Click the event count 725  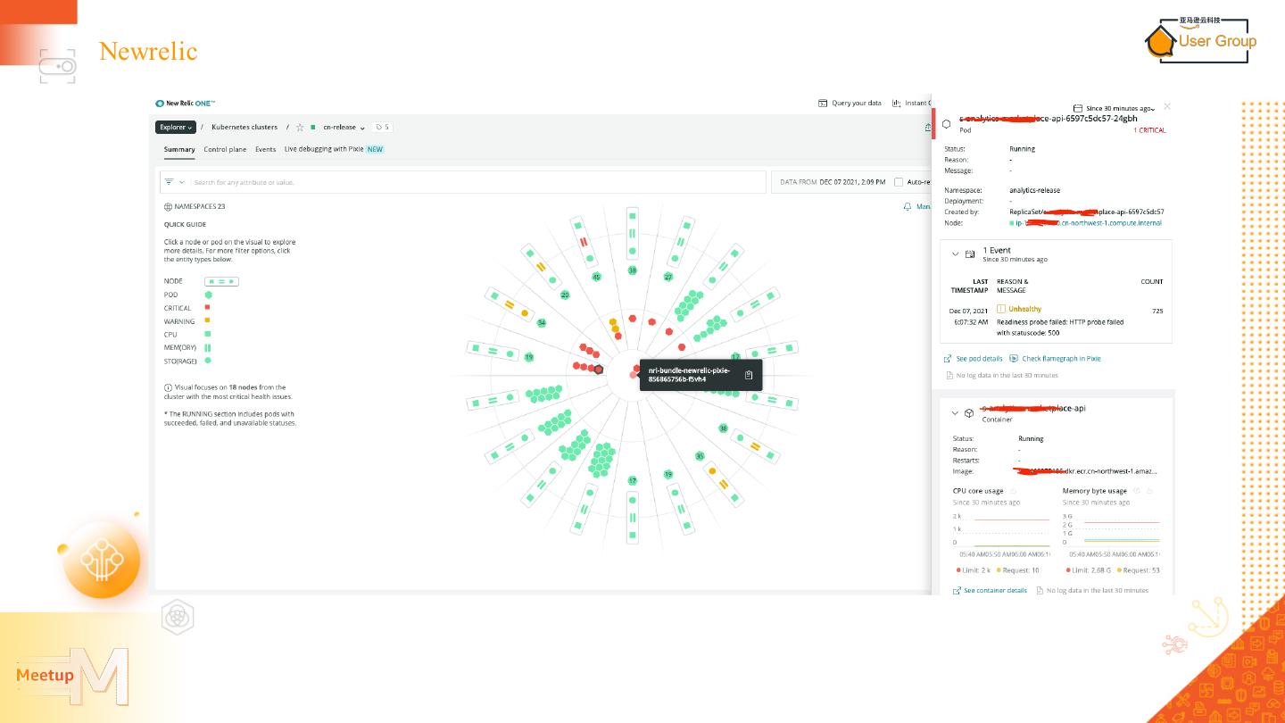[x=1157, y=312]
